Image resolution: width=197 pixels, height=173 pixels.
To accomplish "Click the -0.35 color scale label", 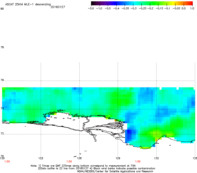I will [x=125, y=9].
